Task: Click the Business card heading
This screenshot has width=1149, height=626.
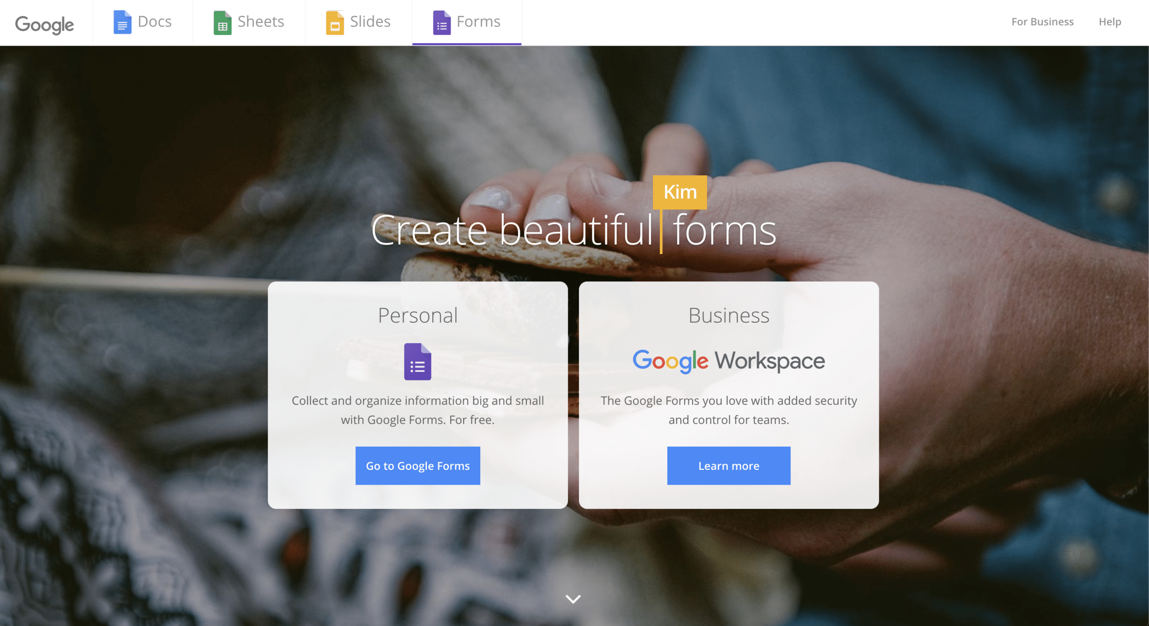Action: [x=729, y=315]
